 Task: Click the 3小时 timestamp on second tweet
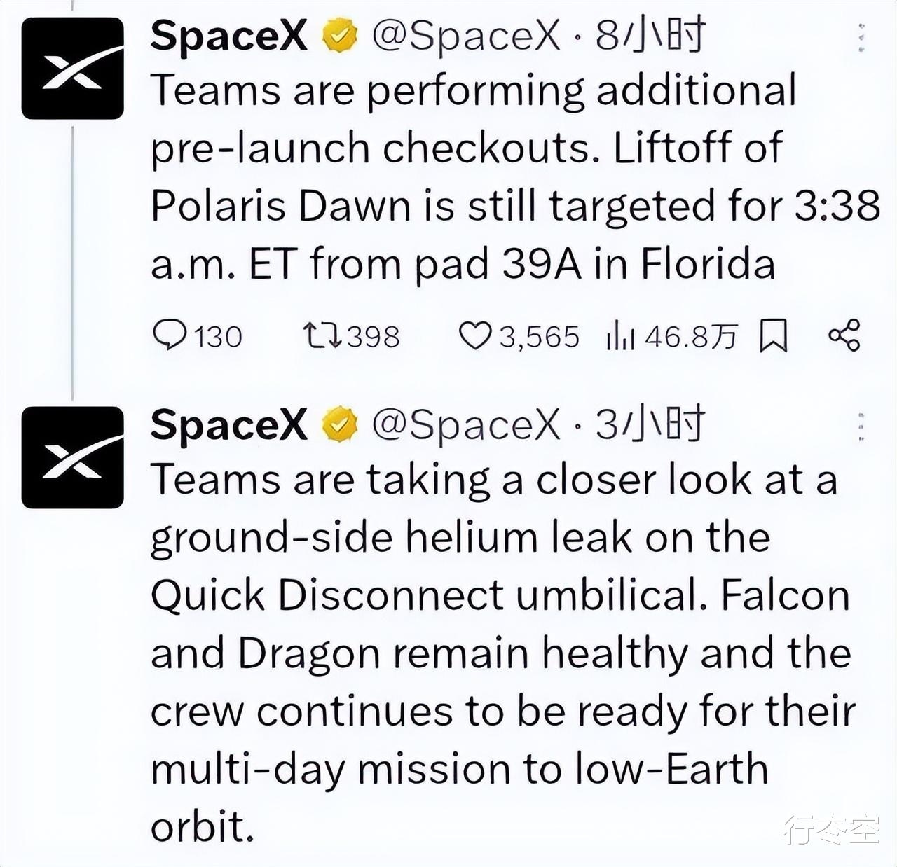650,424
